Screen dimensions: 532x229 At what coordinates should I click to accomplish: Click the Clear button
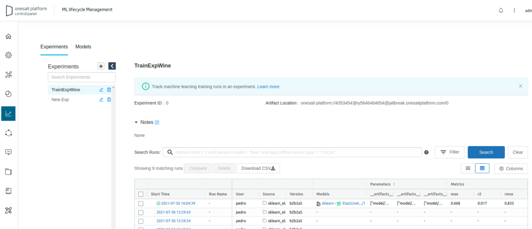518,152
